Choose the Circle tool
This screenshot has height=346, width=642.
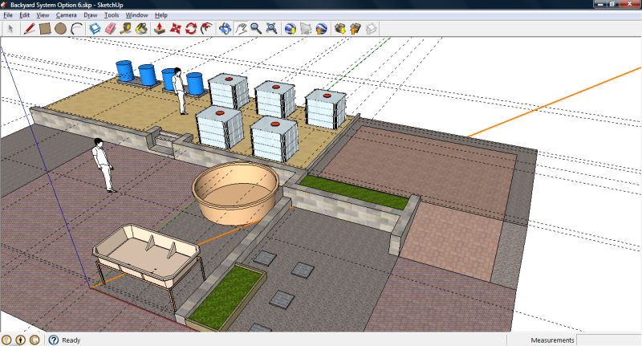[60, 29]
